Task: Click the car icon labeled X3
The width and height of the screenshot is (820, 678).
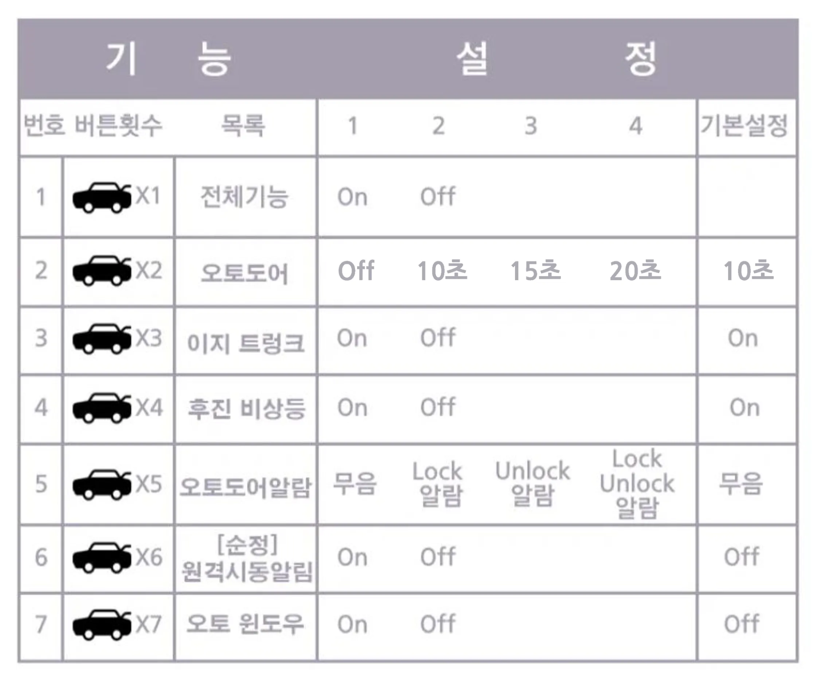Action: pos(102,339)
